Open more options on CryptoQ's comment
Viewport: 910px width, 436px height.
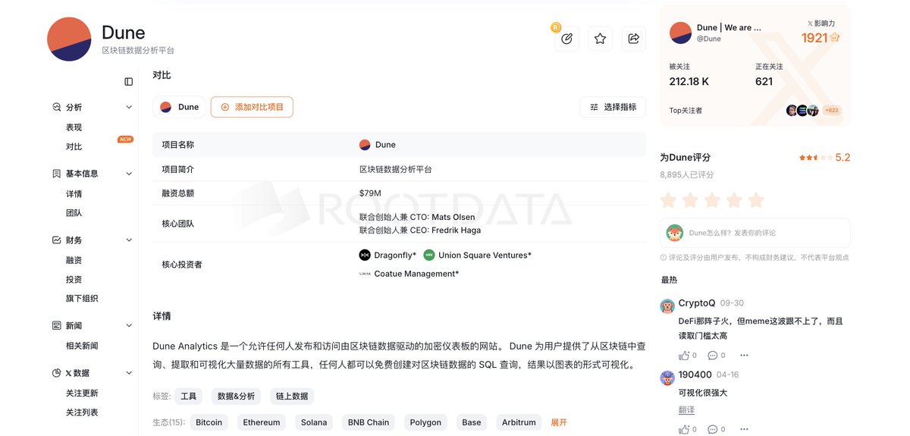(744, 355)
